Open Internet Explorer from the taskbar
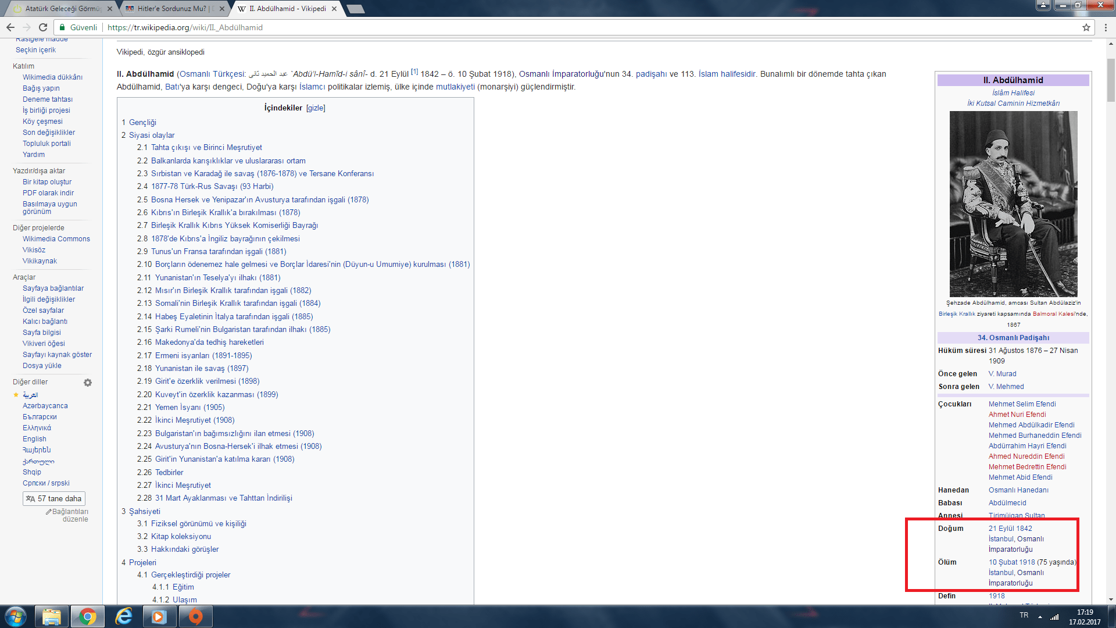 point(124,616)
